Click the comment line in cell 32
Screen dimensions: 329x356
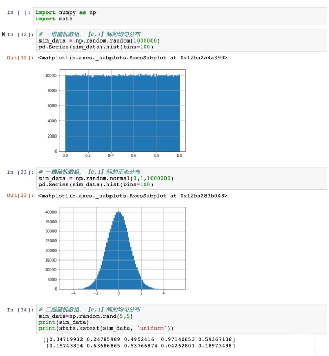[89, 34]
